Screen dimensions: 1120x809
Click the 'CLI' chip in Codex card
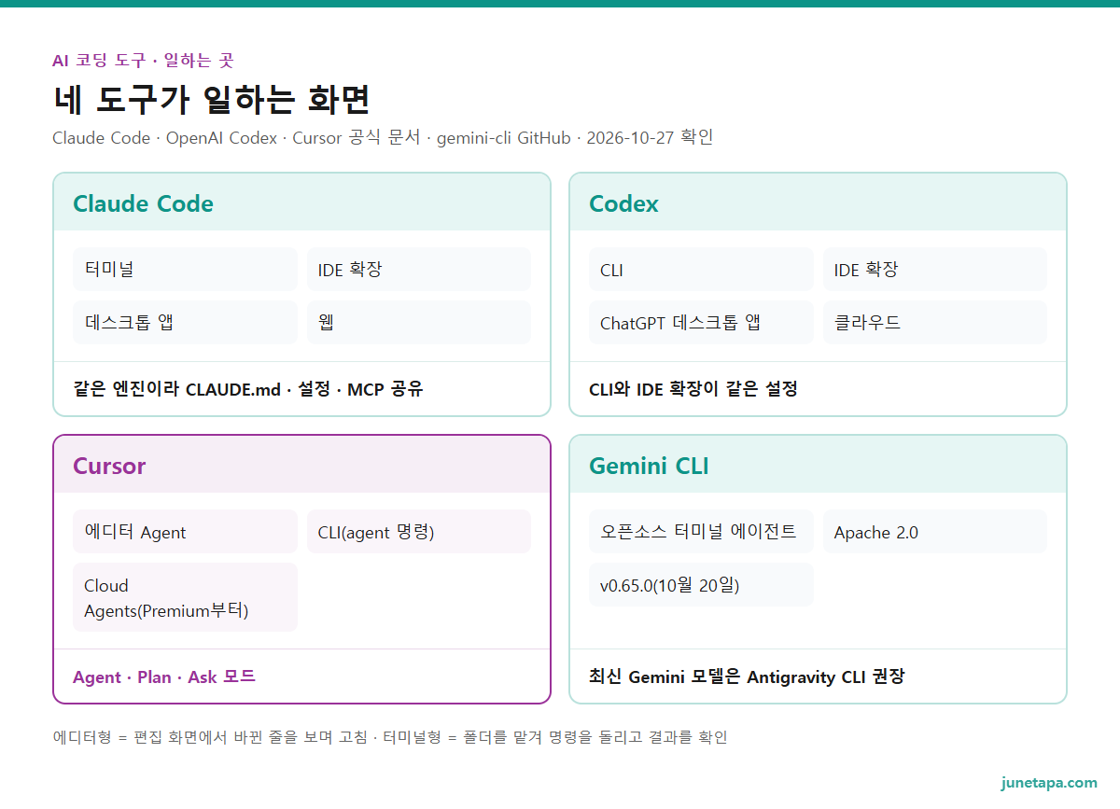coord(701,270)
